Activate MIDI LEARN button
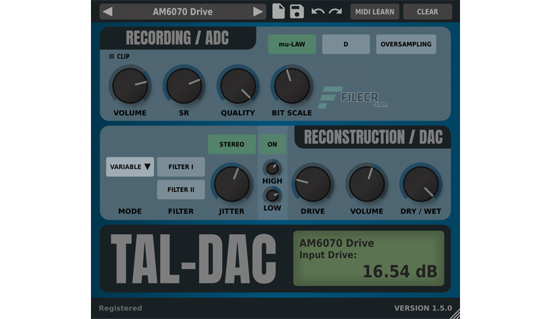This screenshot has width=551, height=319. (x=374, y=12)
